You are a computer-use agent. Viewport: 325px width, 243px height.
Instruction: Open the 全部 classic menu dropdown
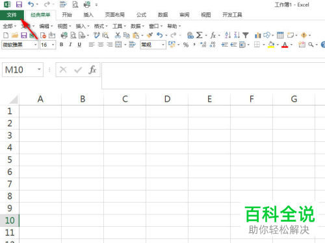coord(9,26)
